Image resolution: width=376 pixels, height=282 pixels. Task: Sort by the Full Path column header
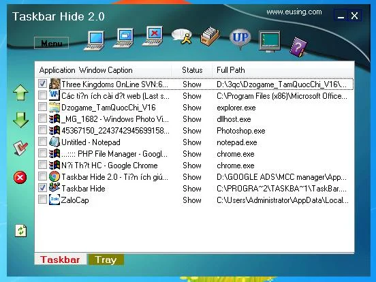283,70
